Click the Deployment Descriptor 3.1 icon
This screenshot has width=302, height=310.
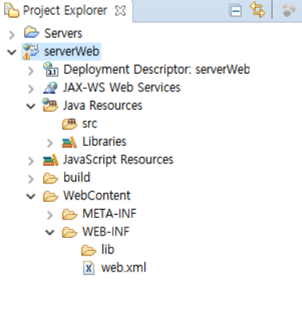click(50, 69)
